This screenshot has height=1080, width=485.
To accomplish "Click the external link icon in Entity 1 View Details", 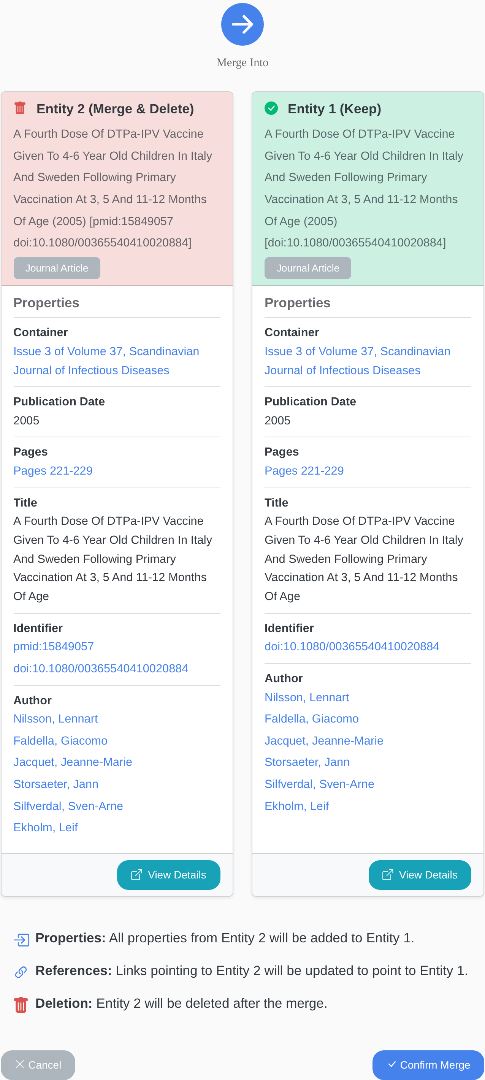I will pyautogui.click(x=388, y=875).
